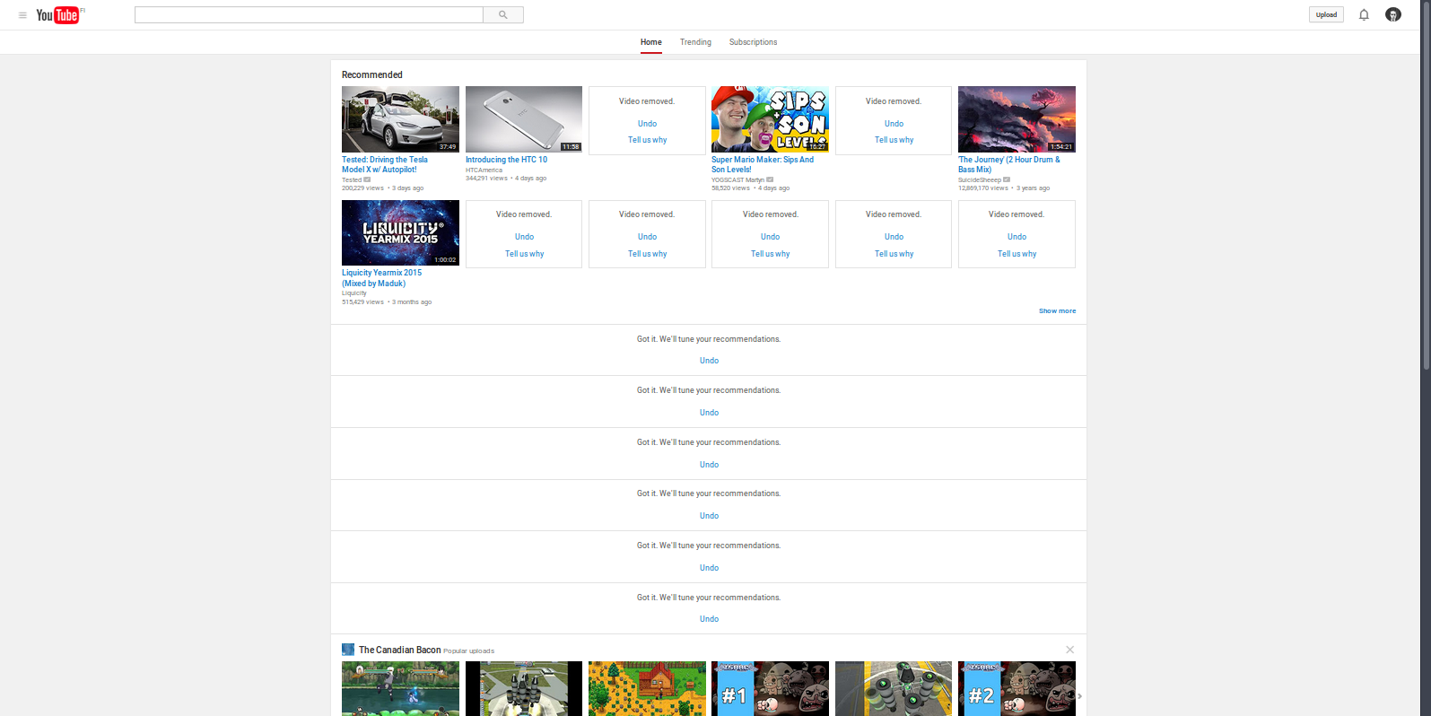This screenshot has width=1431, height=716.
Task: Visit the HTCAmerica channel link
Action: [484, 170]
